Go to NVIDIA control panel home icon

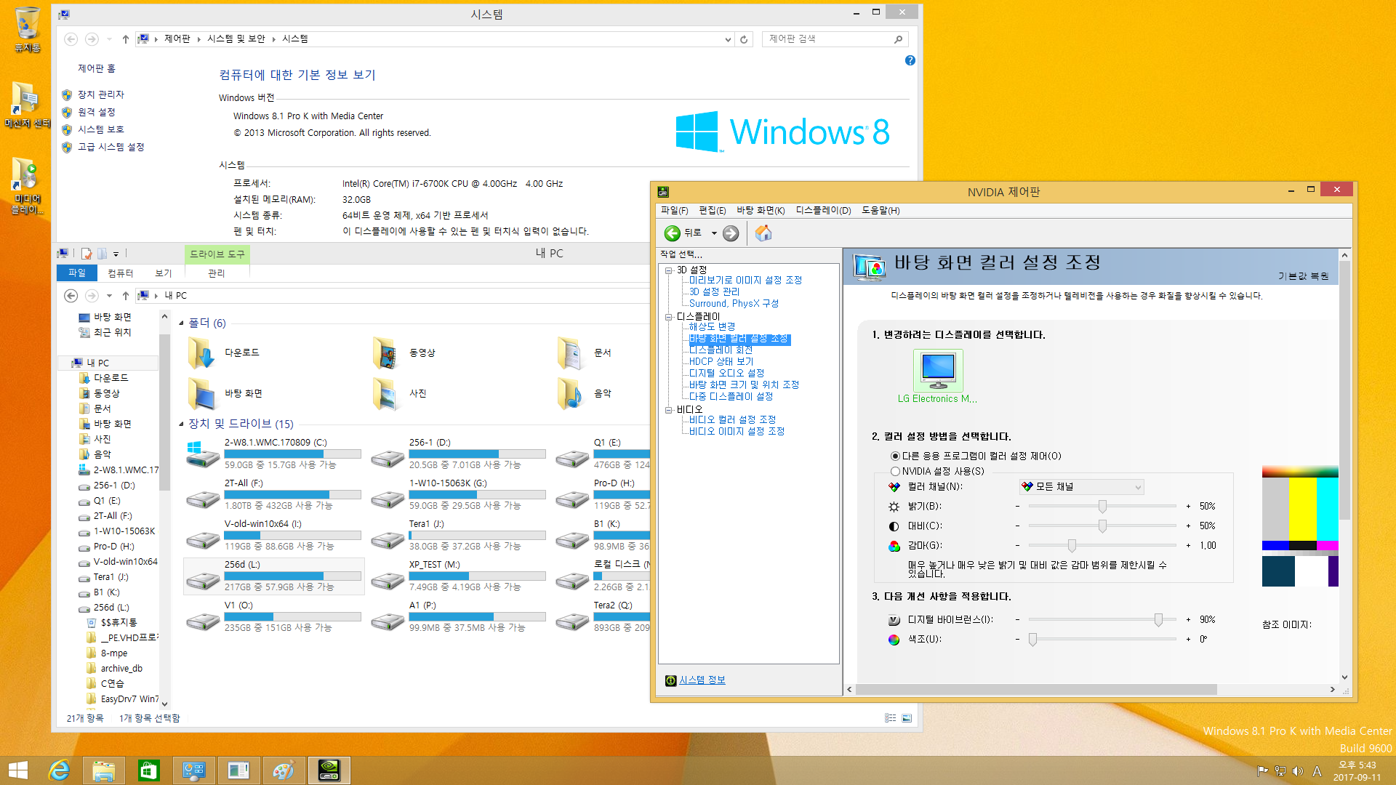[763, 233]
